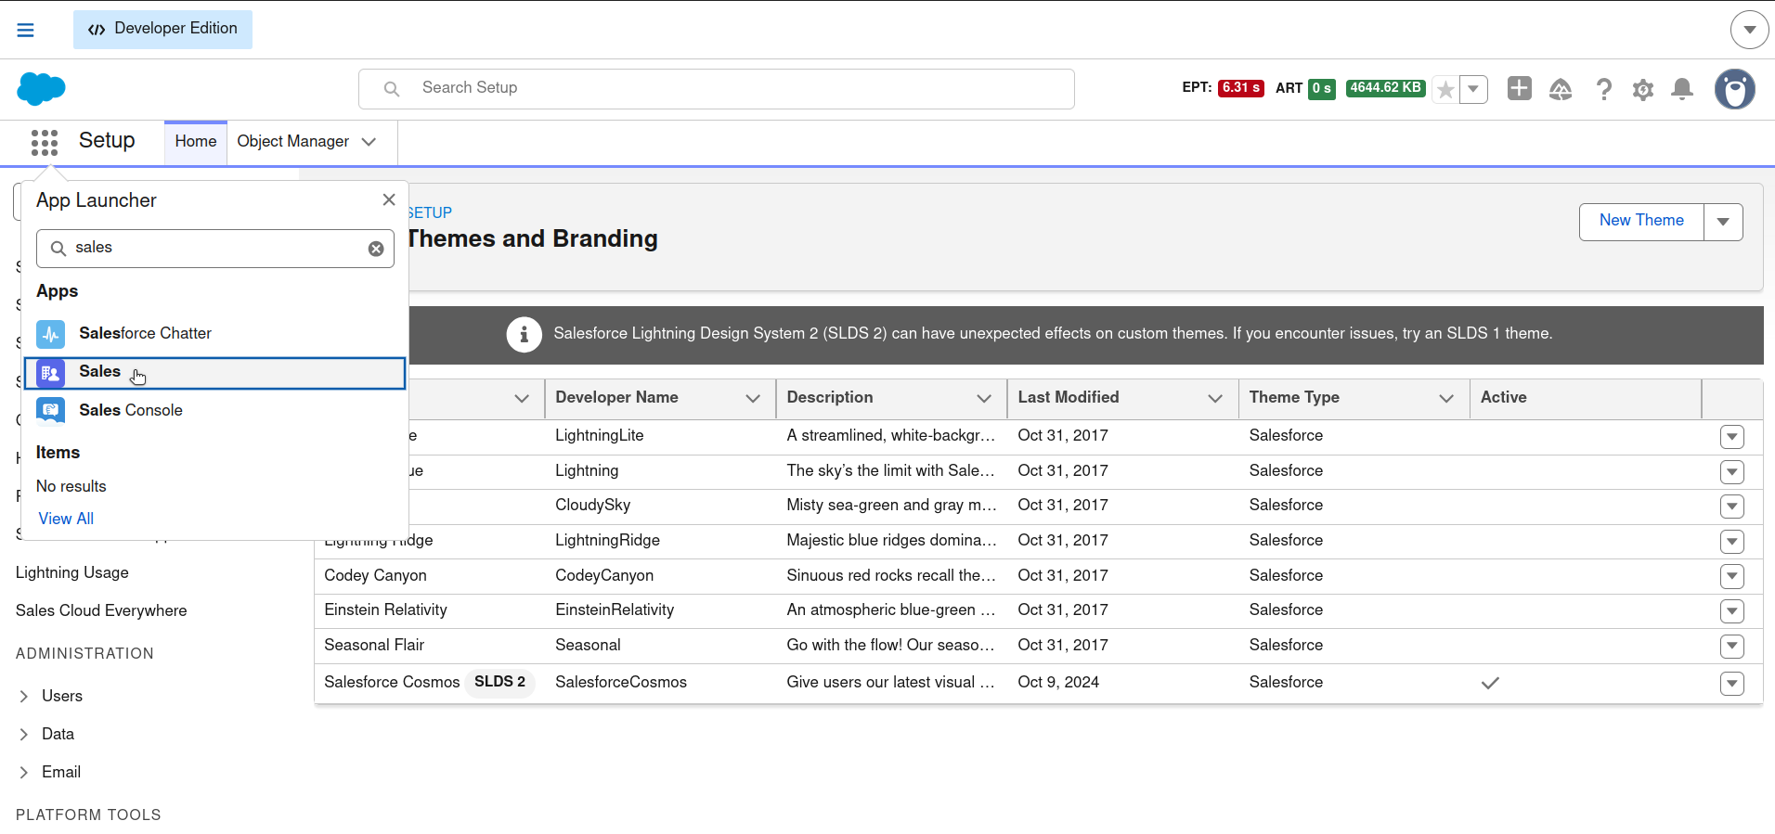Click the App Launcher waffle icon
The height and width of the screenshot is (834, 1775).
(x=44, y=142)
